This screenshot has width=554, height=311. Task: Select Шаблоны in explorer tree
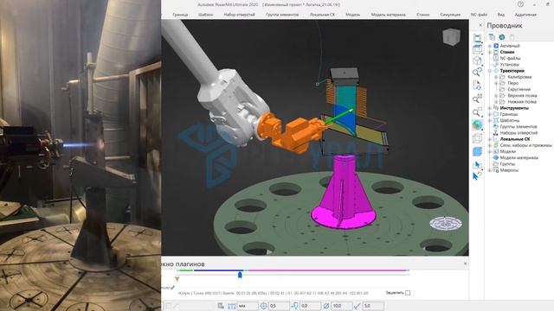click(510, 120)
